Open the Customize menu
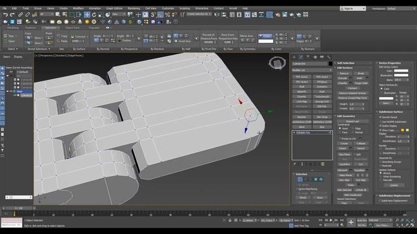 (168, 8)
